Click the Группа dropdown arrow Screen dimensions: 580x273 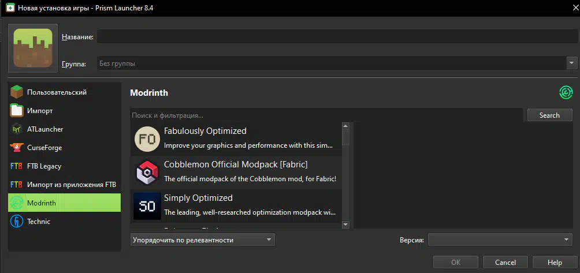pos(572,63)
